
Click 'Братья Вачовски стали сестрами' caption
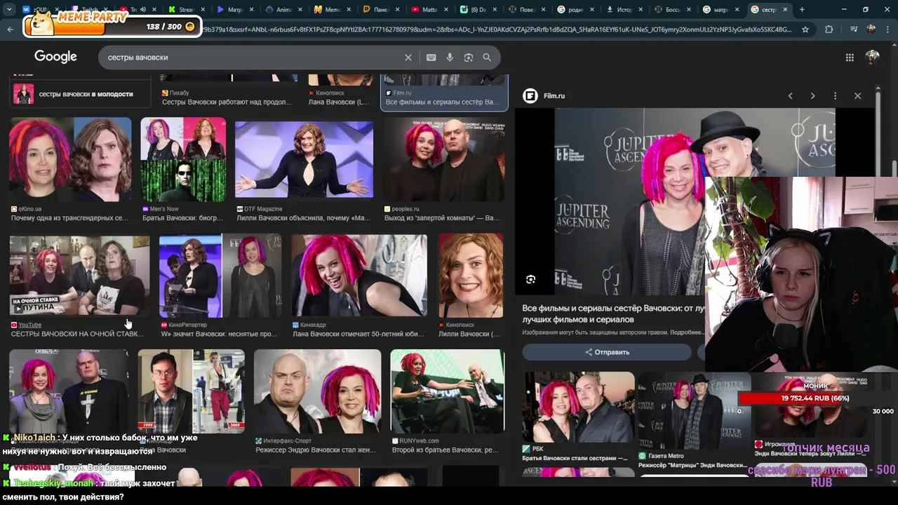tap(575, 458)
